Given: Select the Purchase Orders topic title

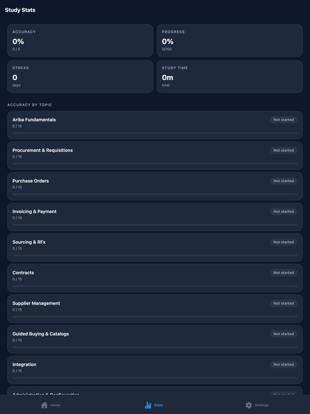Looking at the screenshot, I should coord(30,181).
